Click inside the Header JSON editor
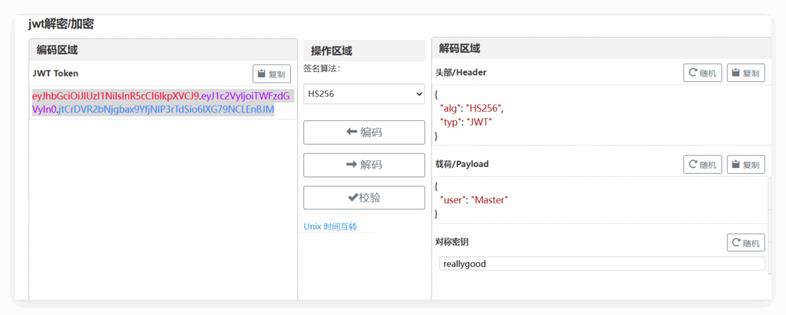786x315 pixels. (599, 115)
